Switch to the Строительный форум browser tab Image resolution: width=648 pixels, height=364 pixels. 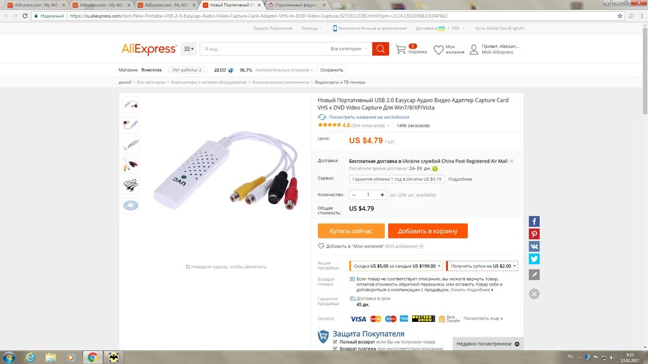(x=295, y=5)
